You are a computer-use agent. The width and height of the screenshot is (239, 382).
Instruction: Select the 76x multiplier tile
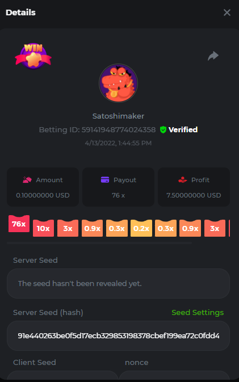[x=19, y=224]
